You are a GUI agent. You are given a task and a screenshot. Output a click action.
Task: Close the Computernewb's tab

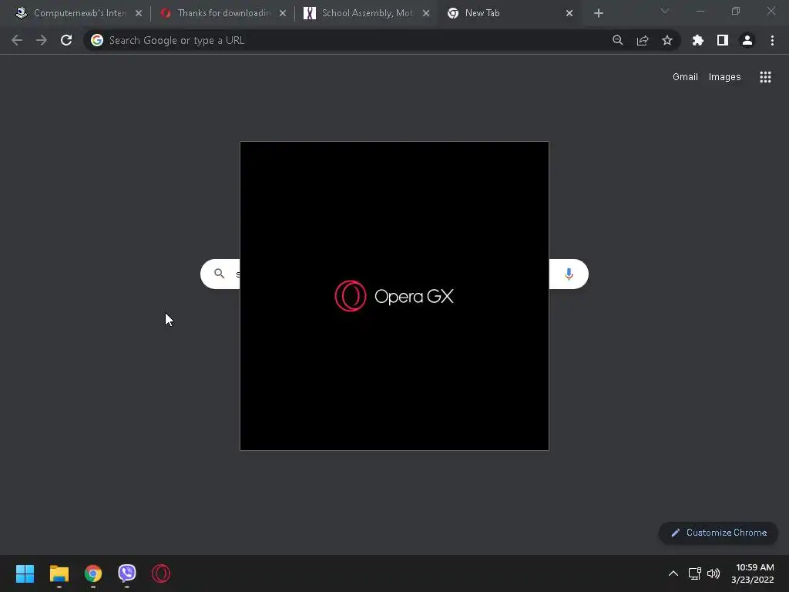(139, 13)
